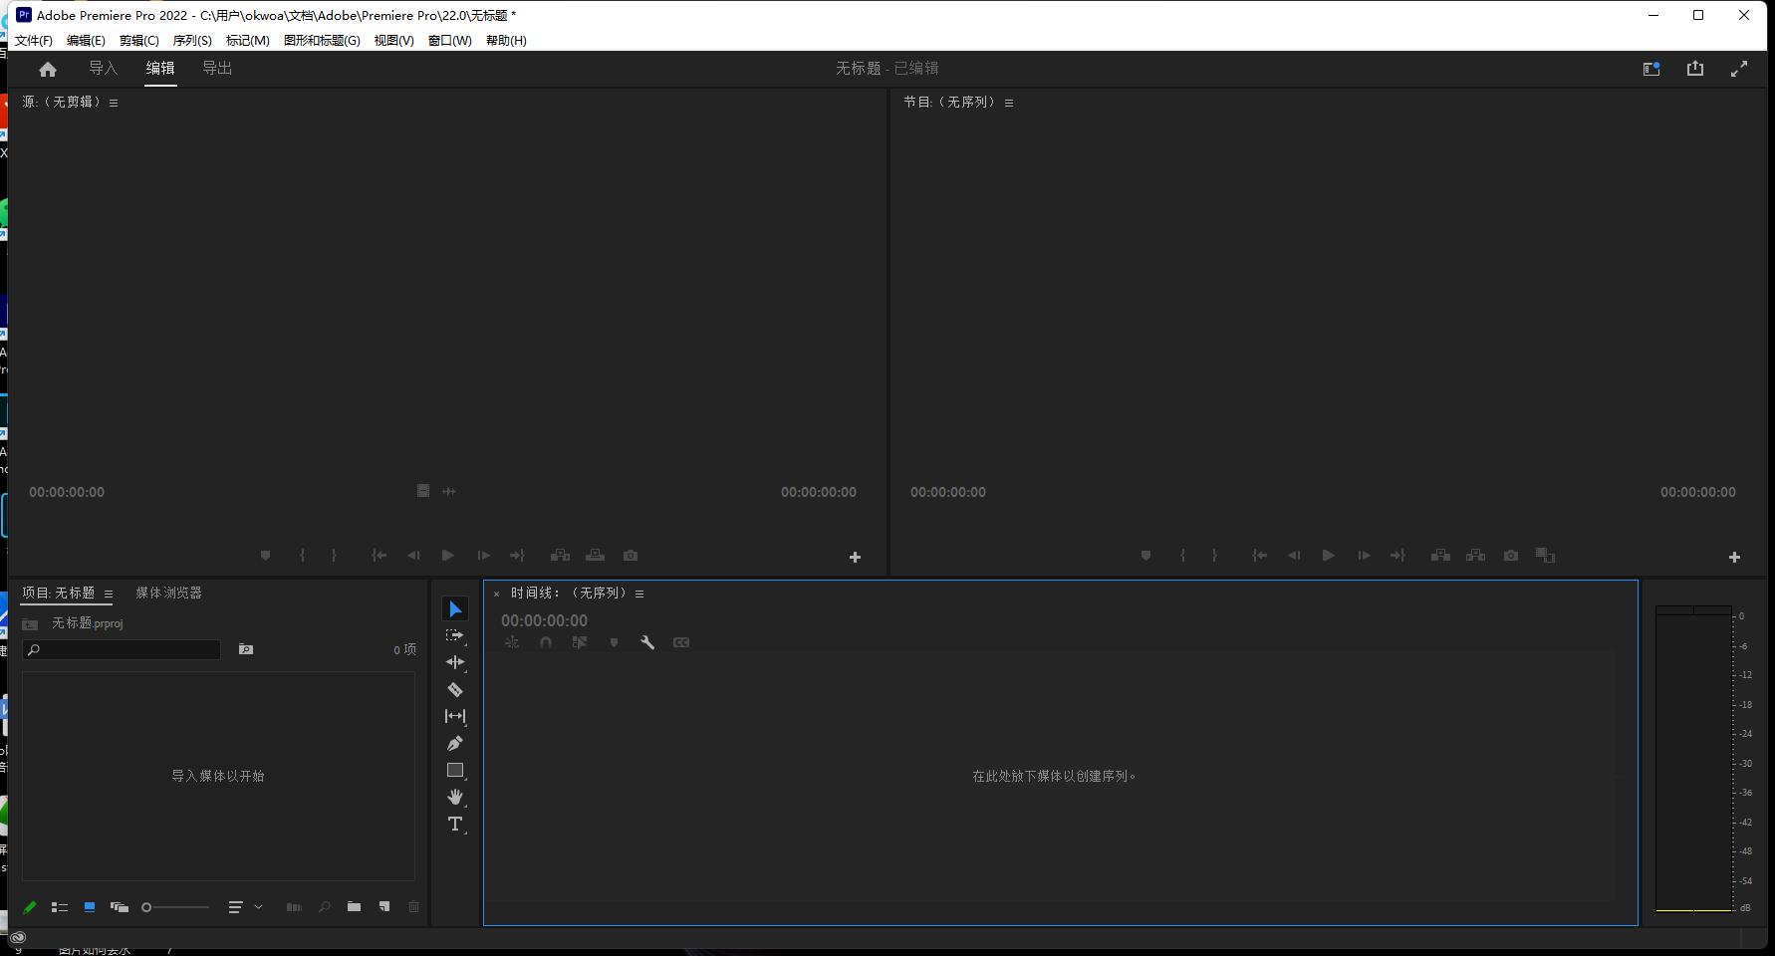Go to the 导出 workspace
1775x956 pixels.
217,68
